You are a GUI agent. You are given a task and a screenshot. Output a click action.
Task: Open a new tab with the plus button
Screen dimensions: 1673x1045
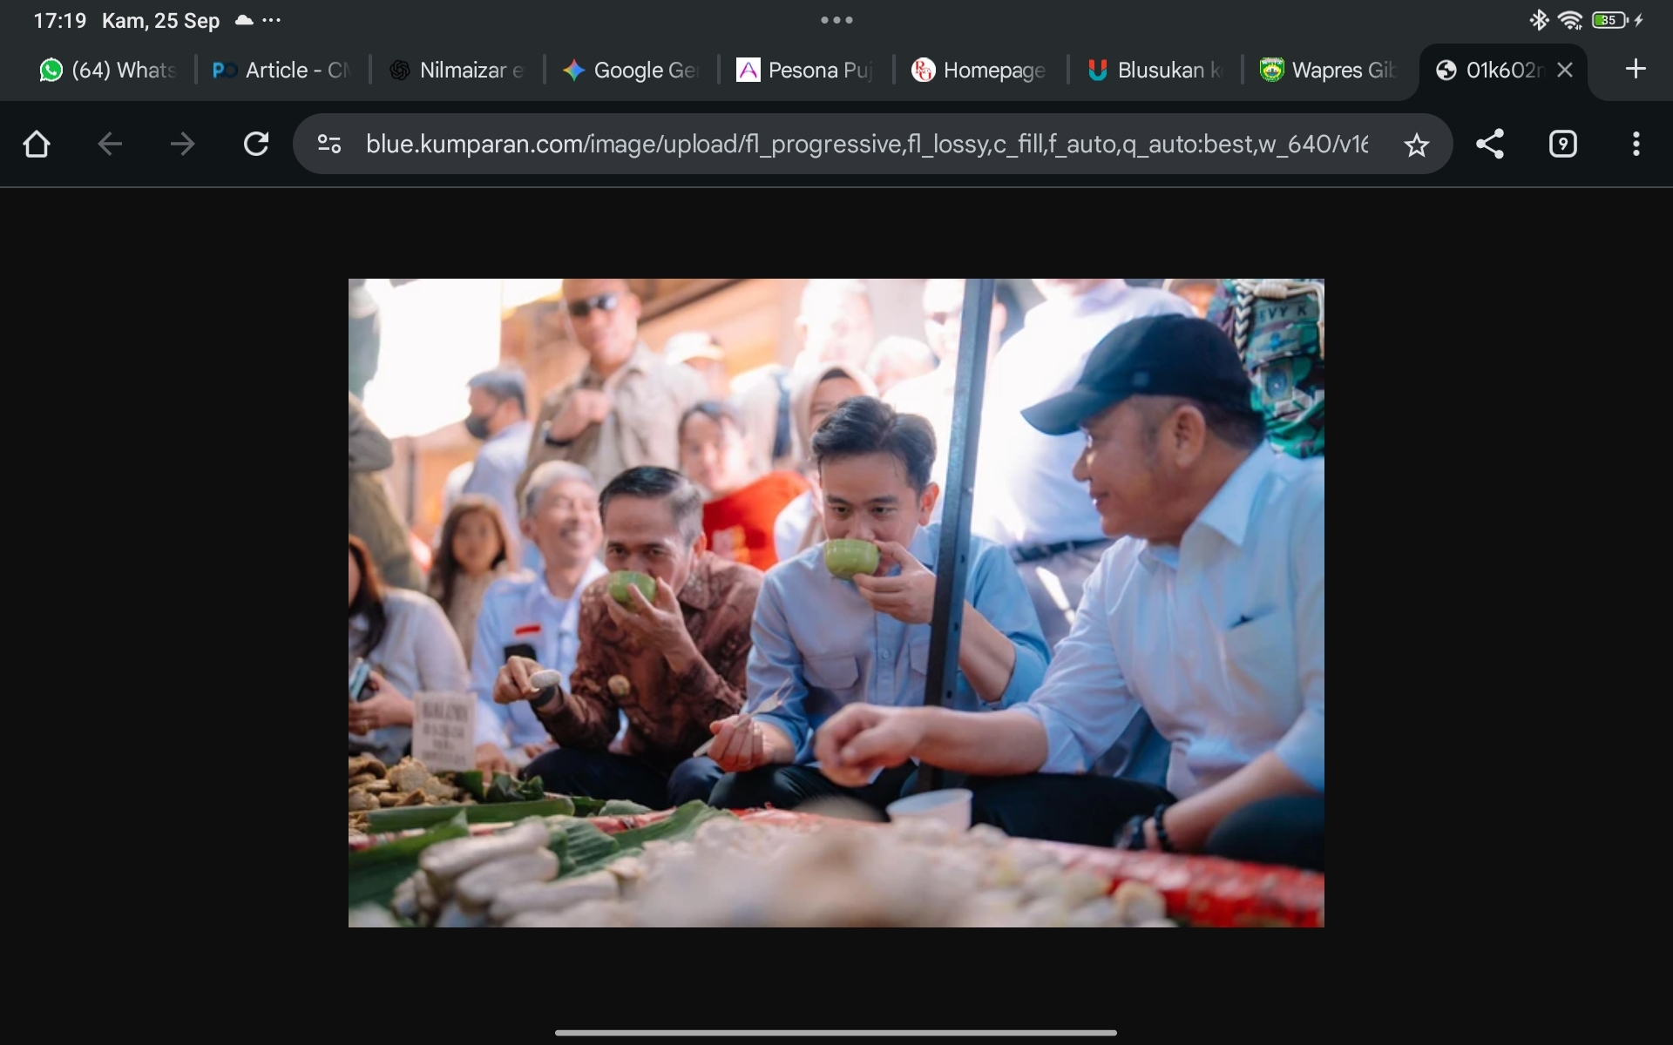click(1636, 69)
